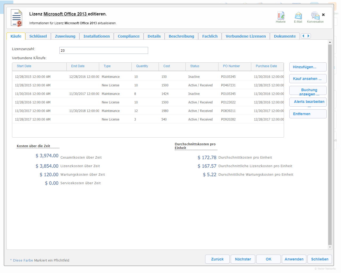Select row with PO Number PO920282
341x273 pixels.
coord(148,119)
